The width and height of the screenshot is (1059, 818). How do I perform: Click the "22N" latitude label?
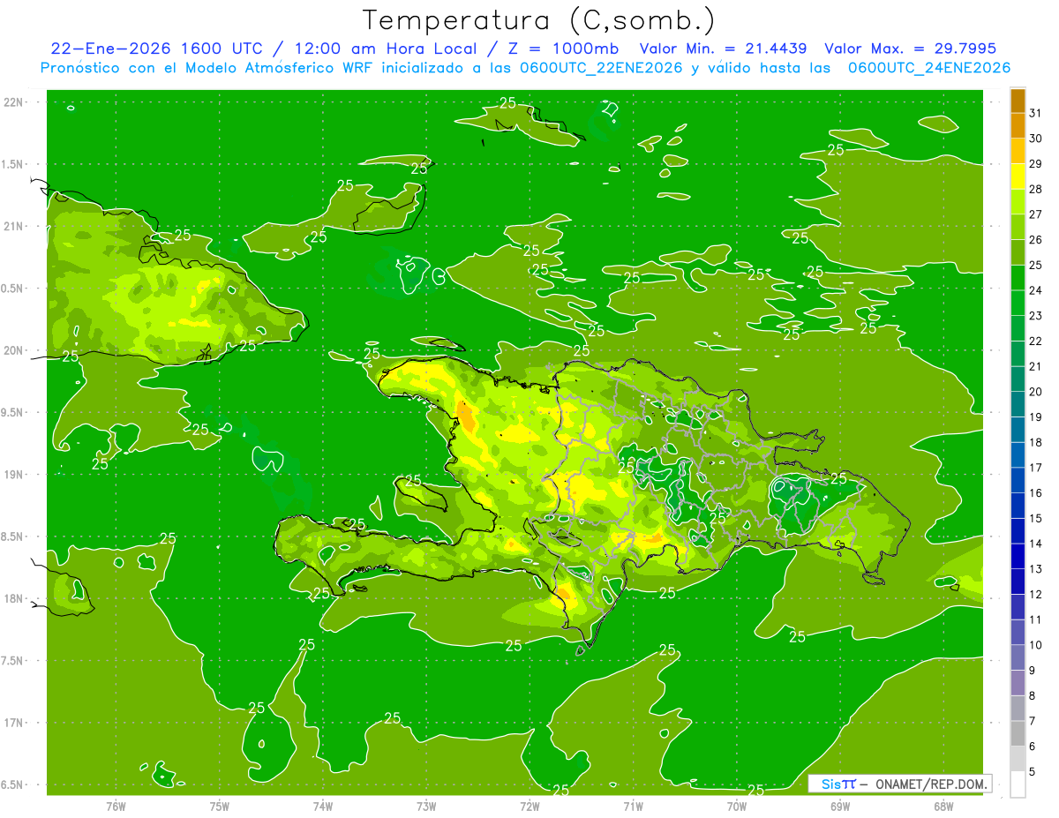14,102
